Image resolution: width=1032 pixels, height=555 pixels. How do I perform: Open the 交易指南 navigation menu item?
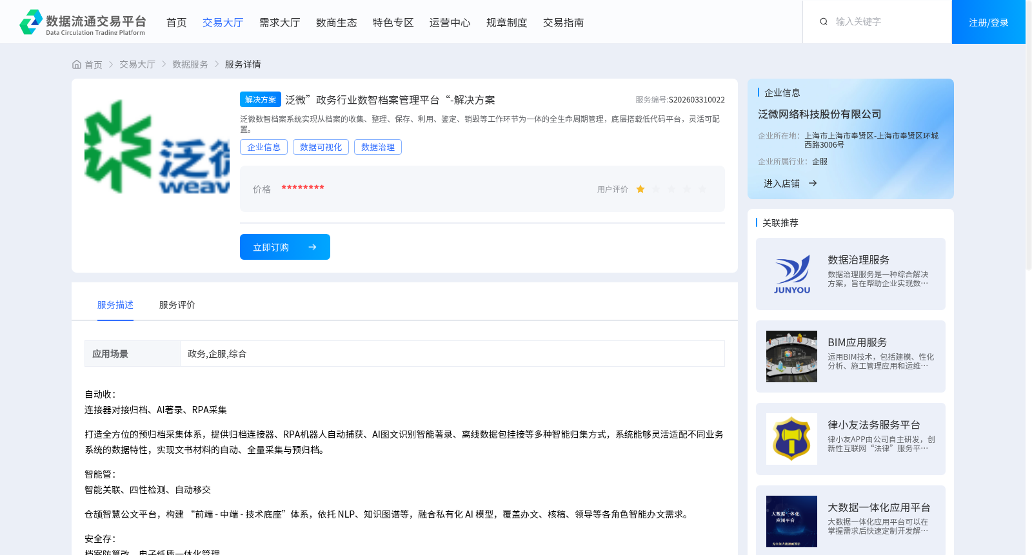564,23
